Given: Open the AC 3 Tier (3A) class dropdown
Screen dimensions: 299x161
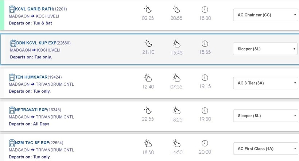Looking at the screenshot, I should (265, 83).
